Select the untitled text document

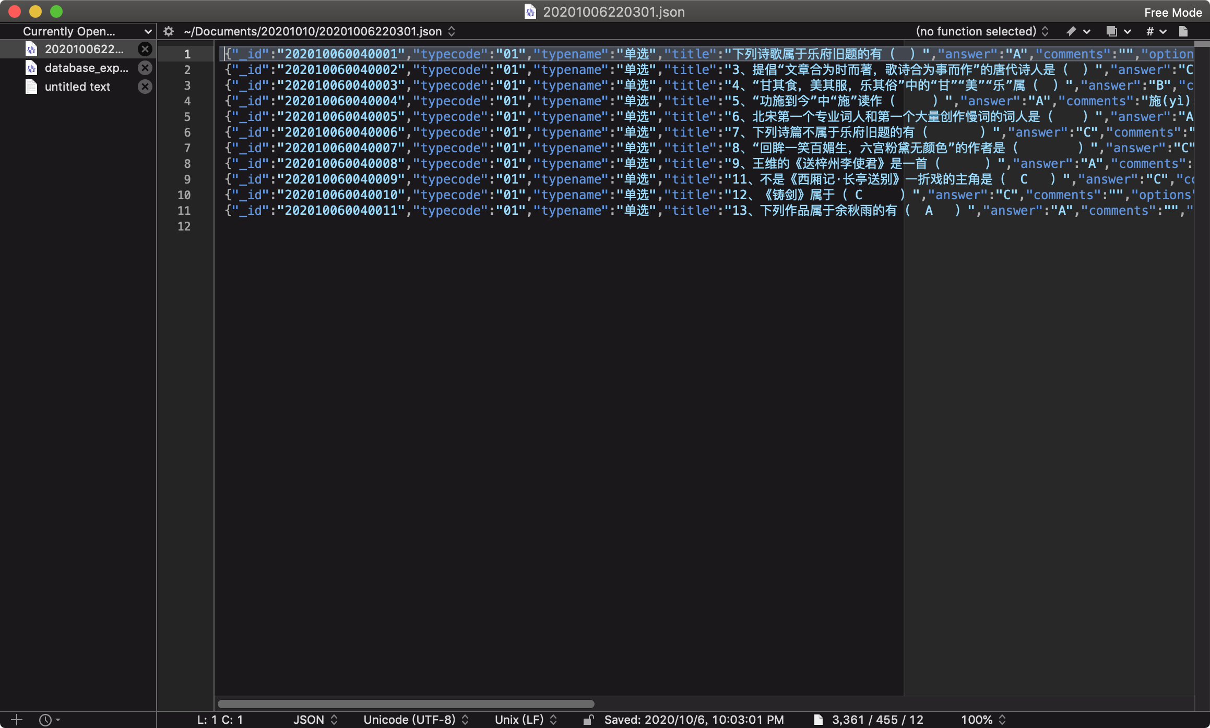(x=77, y=87)
